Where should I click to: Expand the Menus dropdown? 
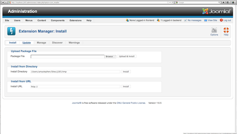[29, 20]
